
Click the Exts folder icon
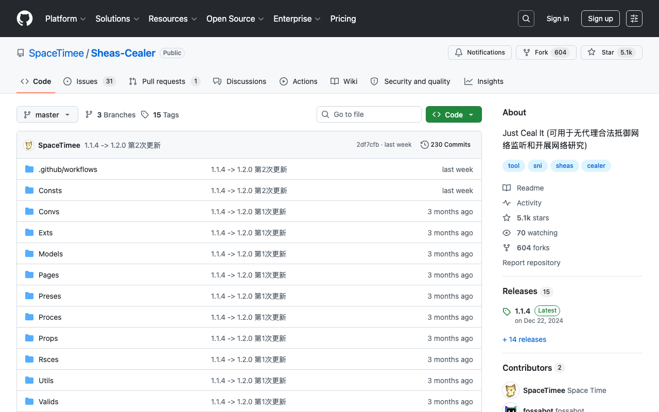point(29,233)
